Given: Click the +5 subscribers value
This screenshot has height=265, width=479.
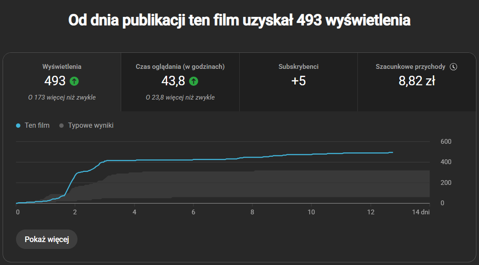Looking at the screenshot, I should point(299,81).
